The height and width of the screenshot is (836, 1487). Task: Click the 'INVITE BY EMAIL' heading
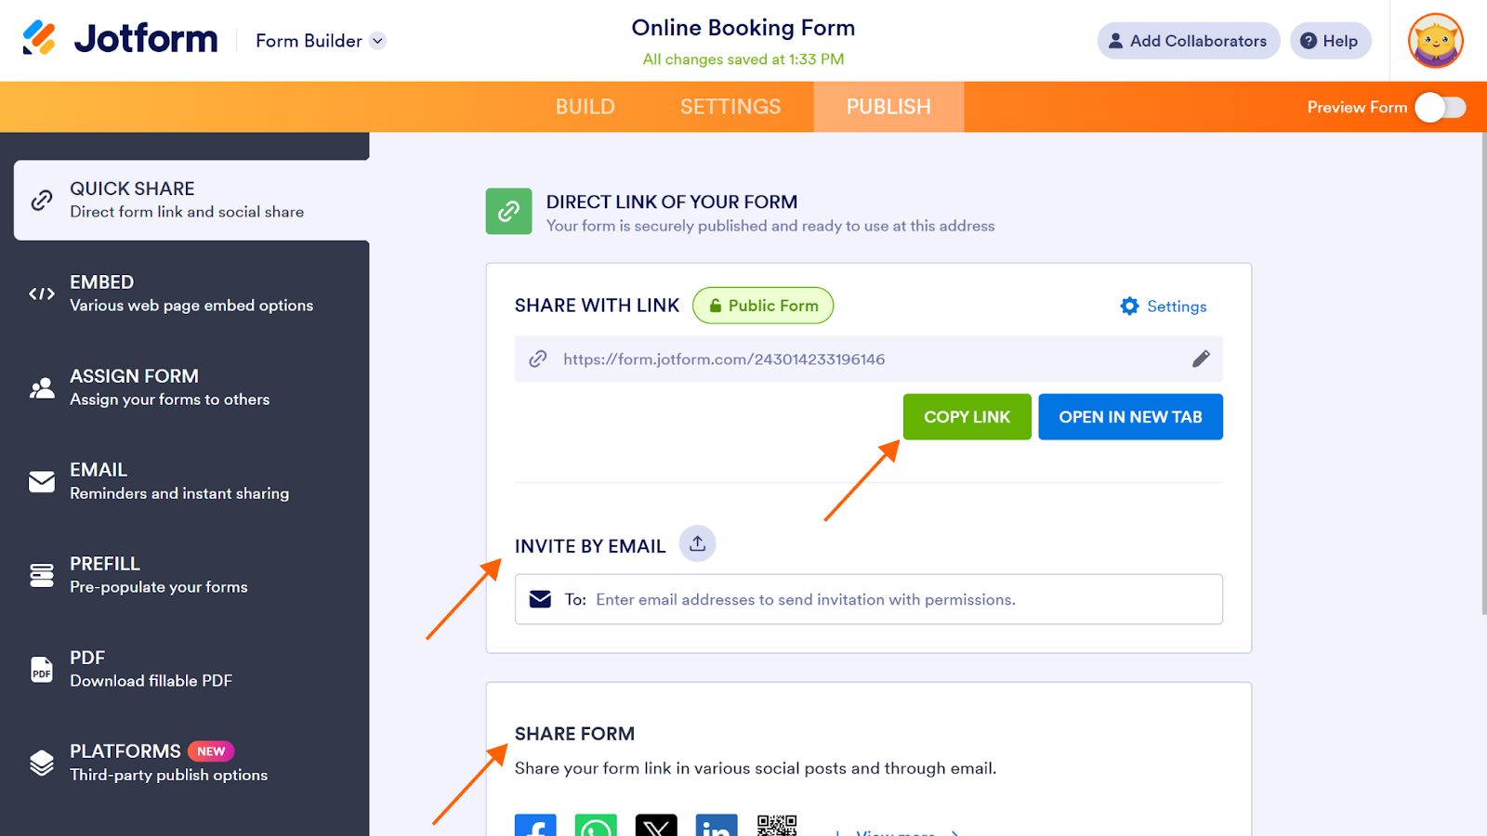click(590, 546)
